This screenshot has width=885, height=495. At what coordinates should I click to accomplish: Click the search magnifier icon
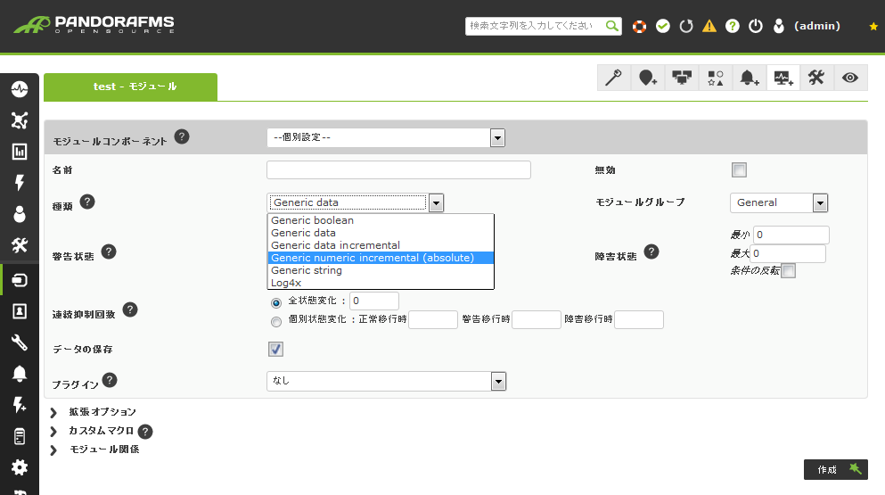tap(611, 26)
